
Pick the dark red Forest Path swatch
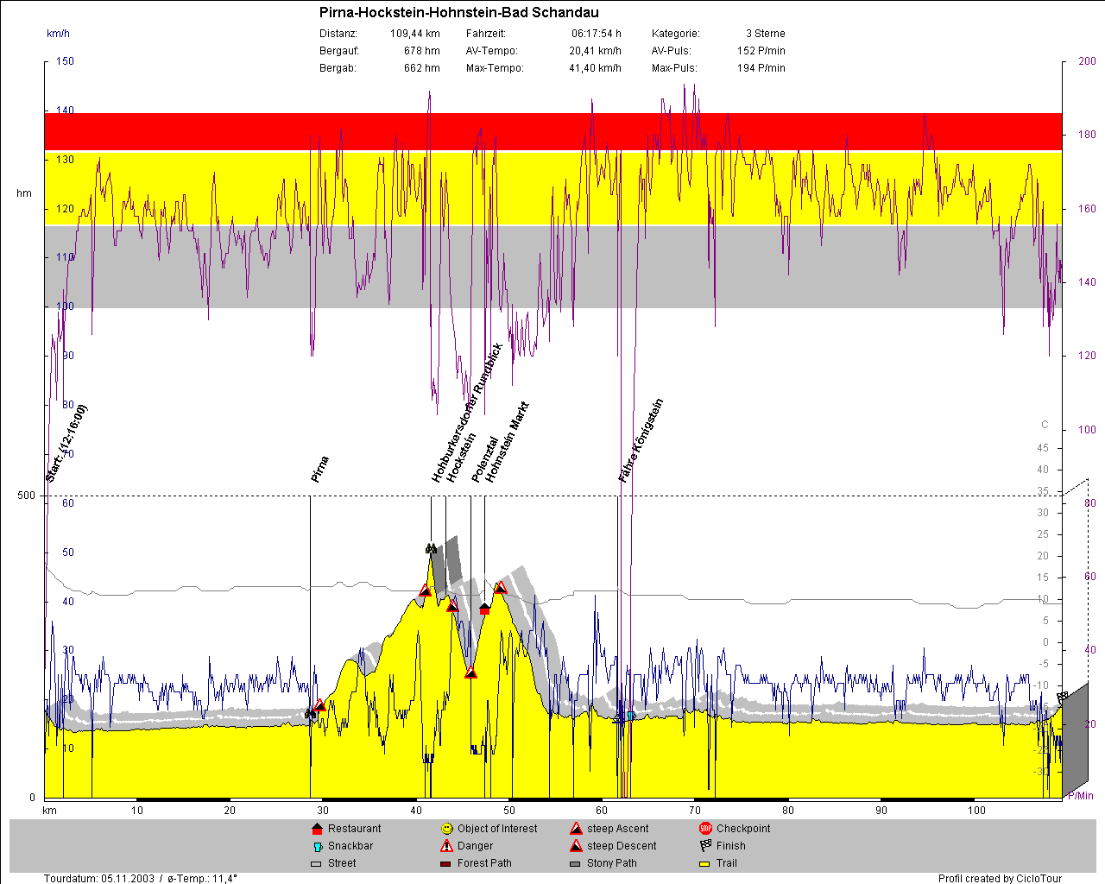coord(445,863)
